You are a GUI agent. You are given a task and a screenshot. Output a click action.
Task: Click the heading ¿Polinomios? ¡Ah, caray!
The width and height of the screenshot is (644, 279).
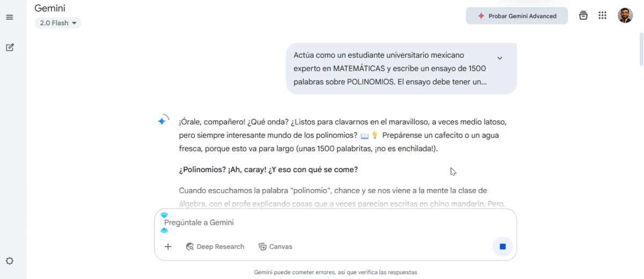(268, 170)
